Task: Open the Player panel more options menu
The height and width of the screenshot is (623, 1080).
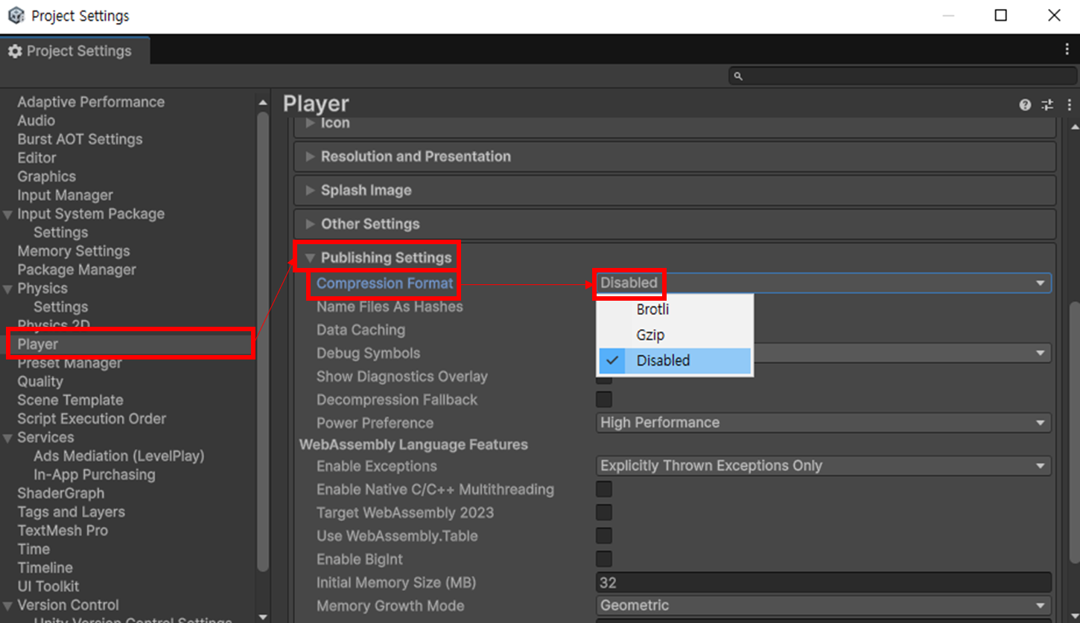Action: (x=1070, y=105)
